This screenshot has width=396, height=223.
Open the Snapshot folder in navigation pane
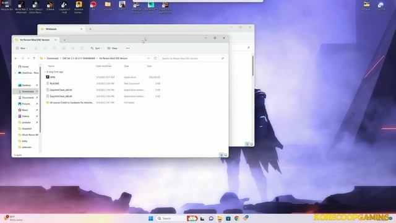coord(27,129)
